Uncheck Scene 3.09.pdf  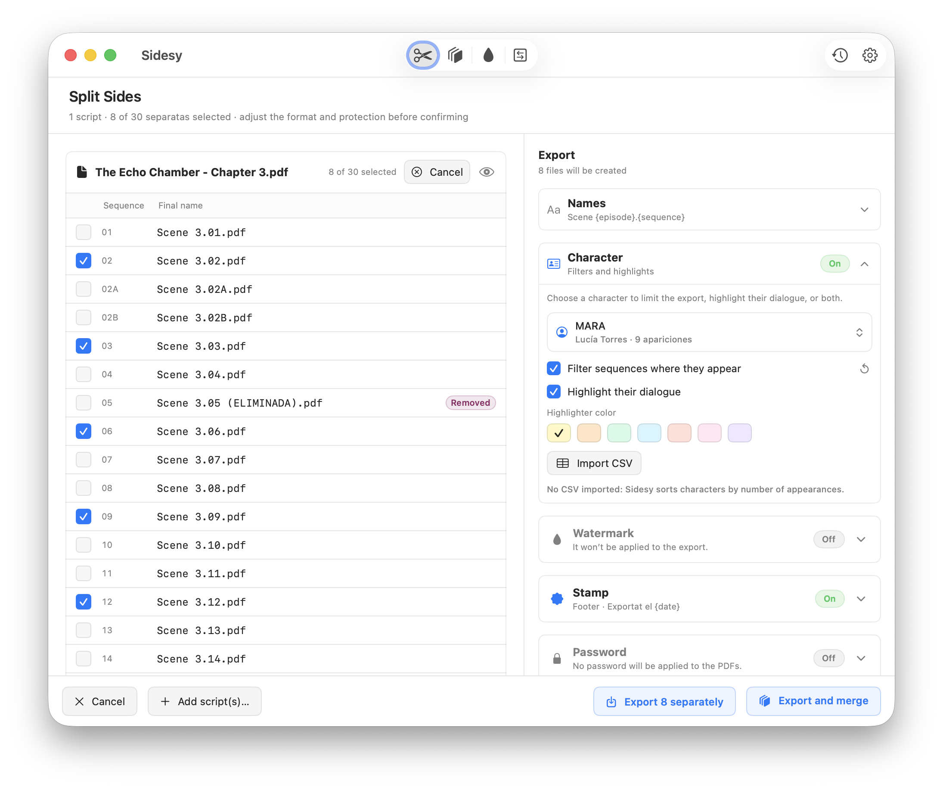point(84,516)
